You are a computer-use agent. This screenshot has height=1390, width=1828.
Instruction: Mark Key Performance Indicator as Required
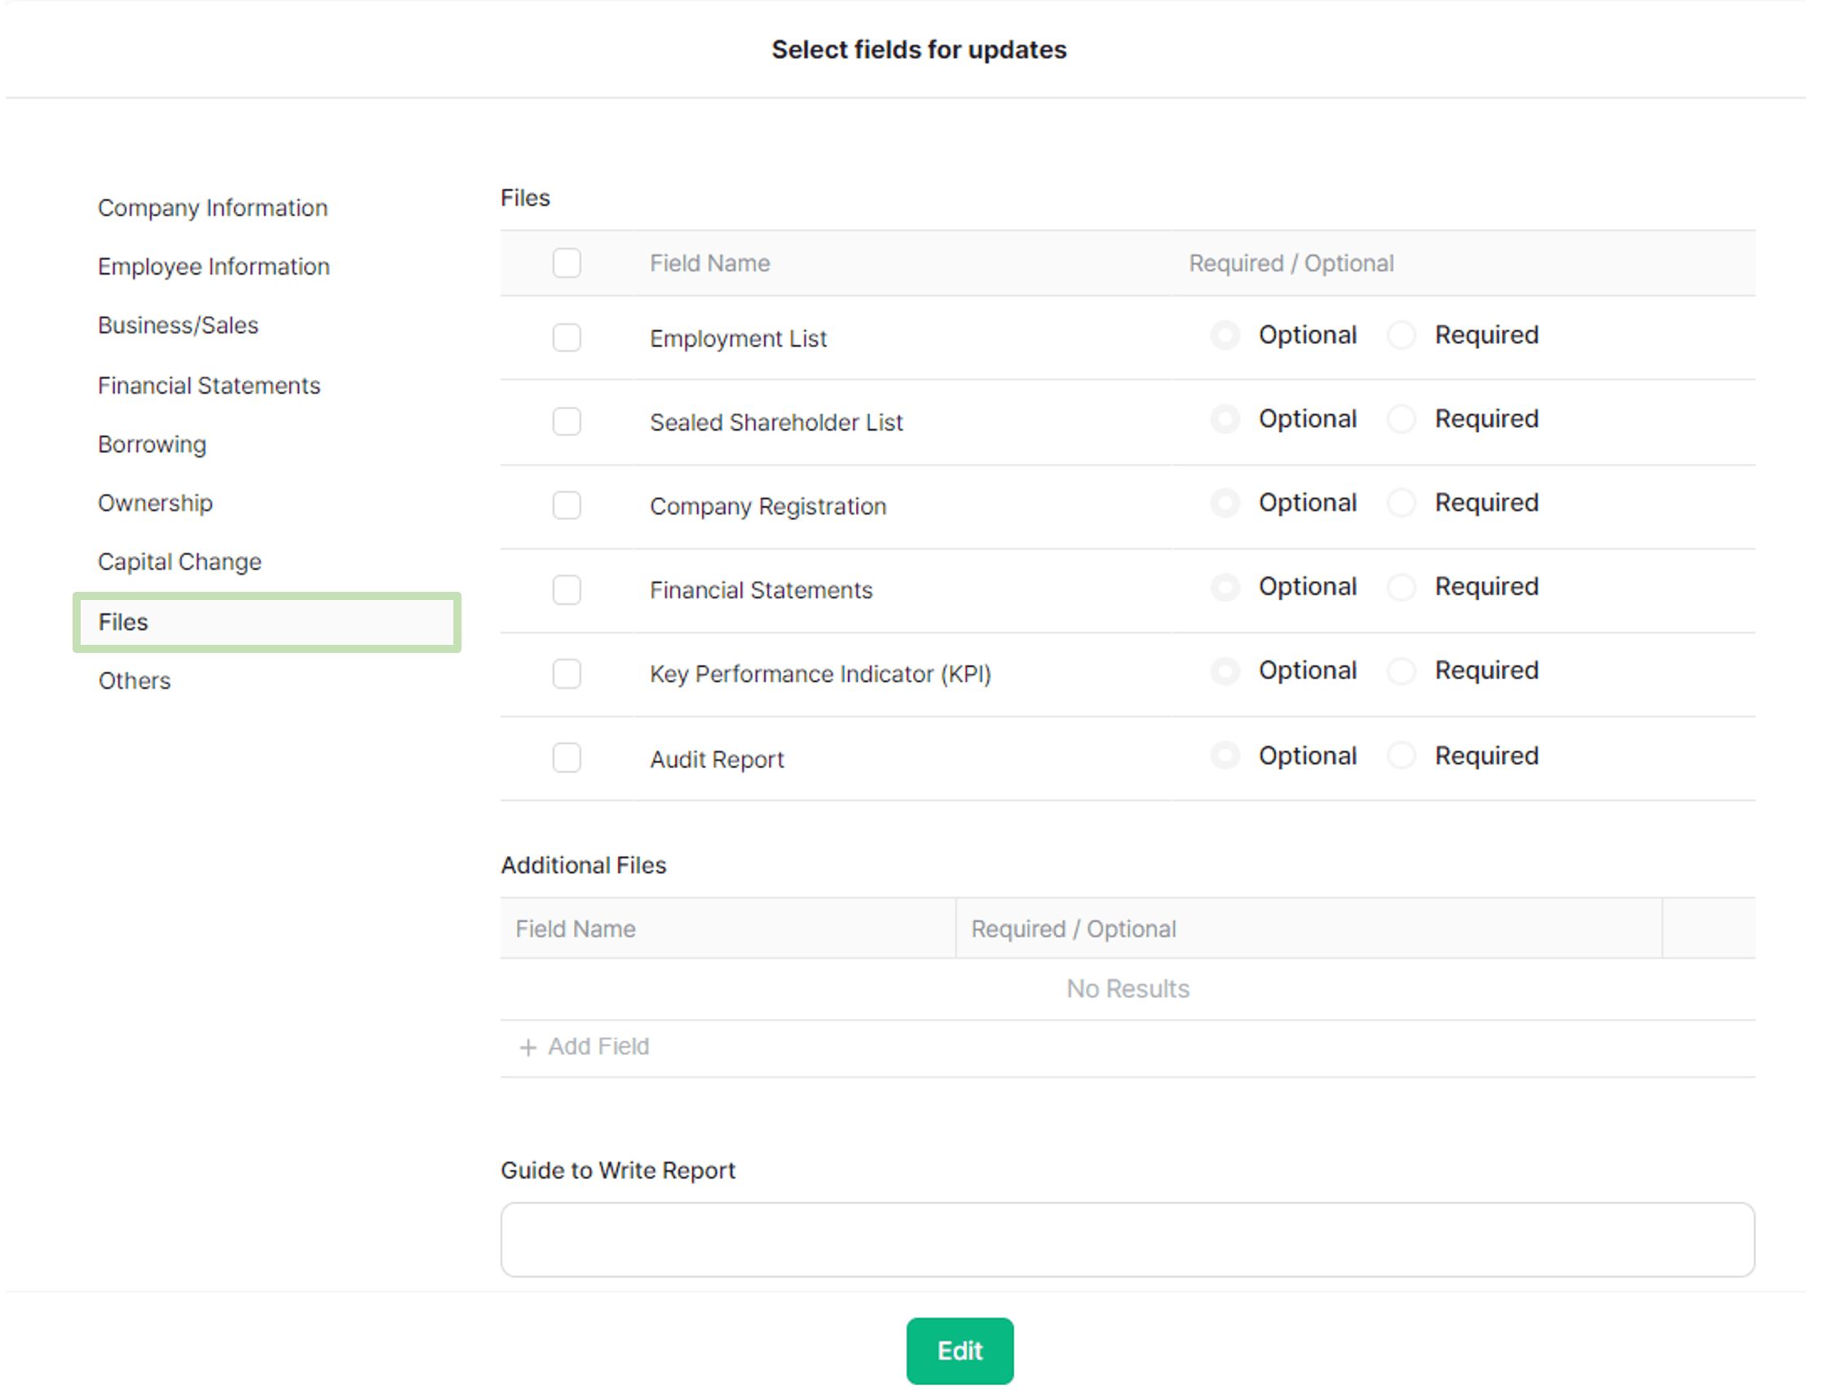point(1401,670)
